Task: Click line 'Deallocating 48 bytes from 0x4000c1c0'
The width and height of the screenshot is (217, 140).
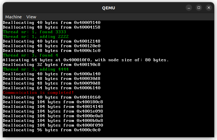Action: (52, 51)
